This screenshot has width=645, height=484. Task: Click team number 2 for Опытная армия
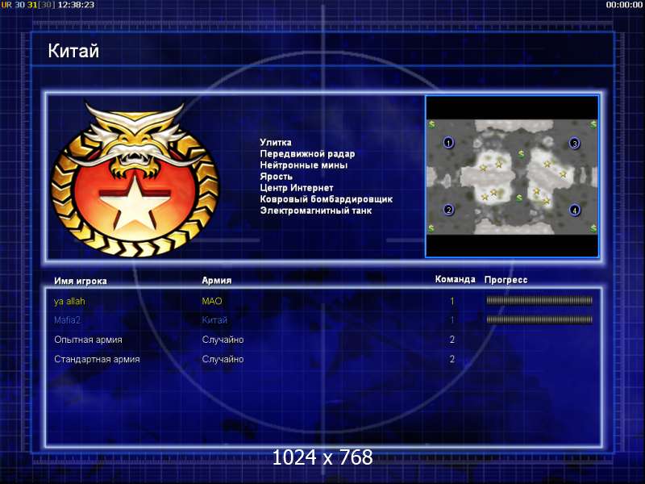coord(452,340)
